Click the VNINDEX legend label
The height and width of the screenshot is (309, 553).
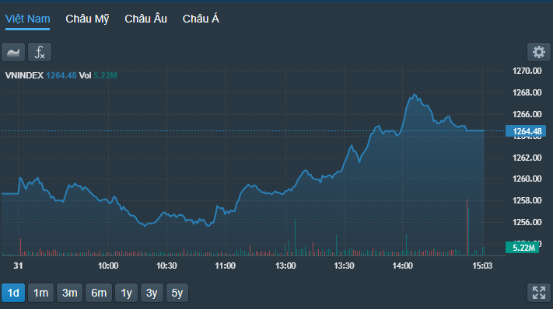pos(24,75)
